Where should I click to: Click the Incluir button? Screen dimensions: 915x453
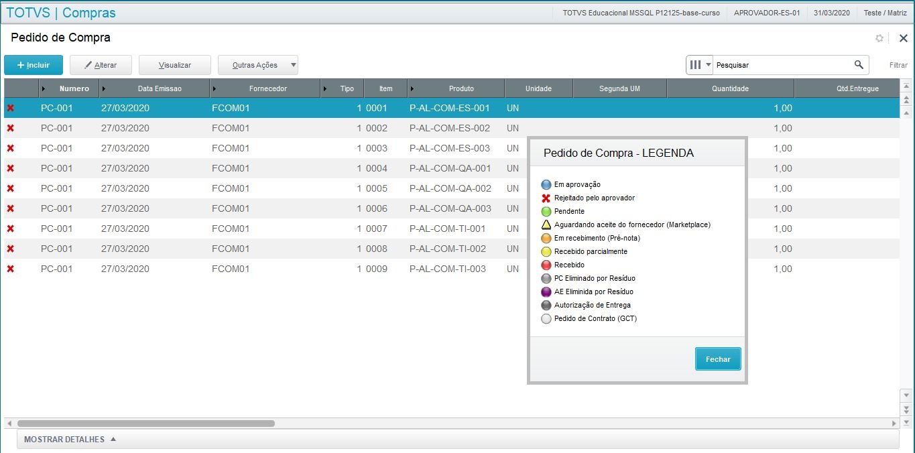coord(34,65)
